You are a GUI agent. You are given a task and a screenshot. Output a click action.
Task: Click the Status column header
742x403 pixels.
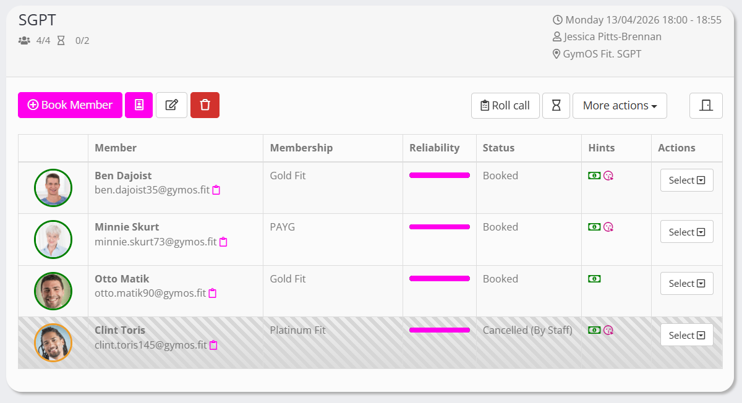(498, 148)
